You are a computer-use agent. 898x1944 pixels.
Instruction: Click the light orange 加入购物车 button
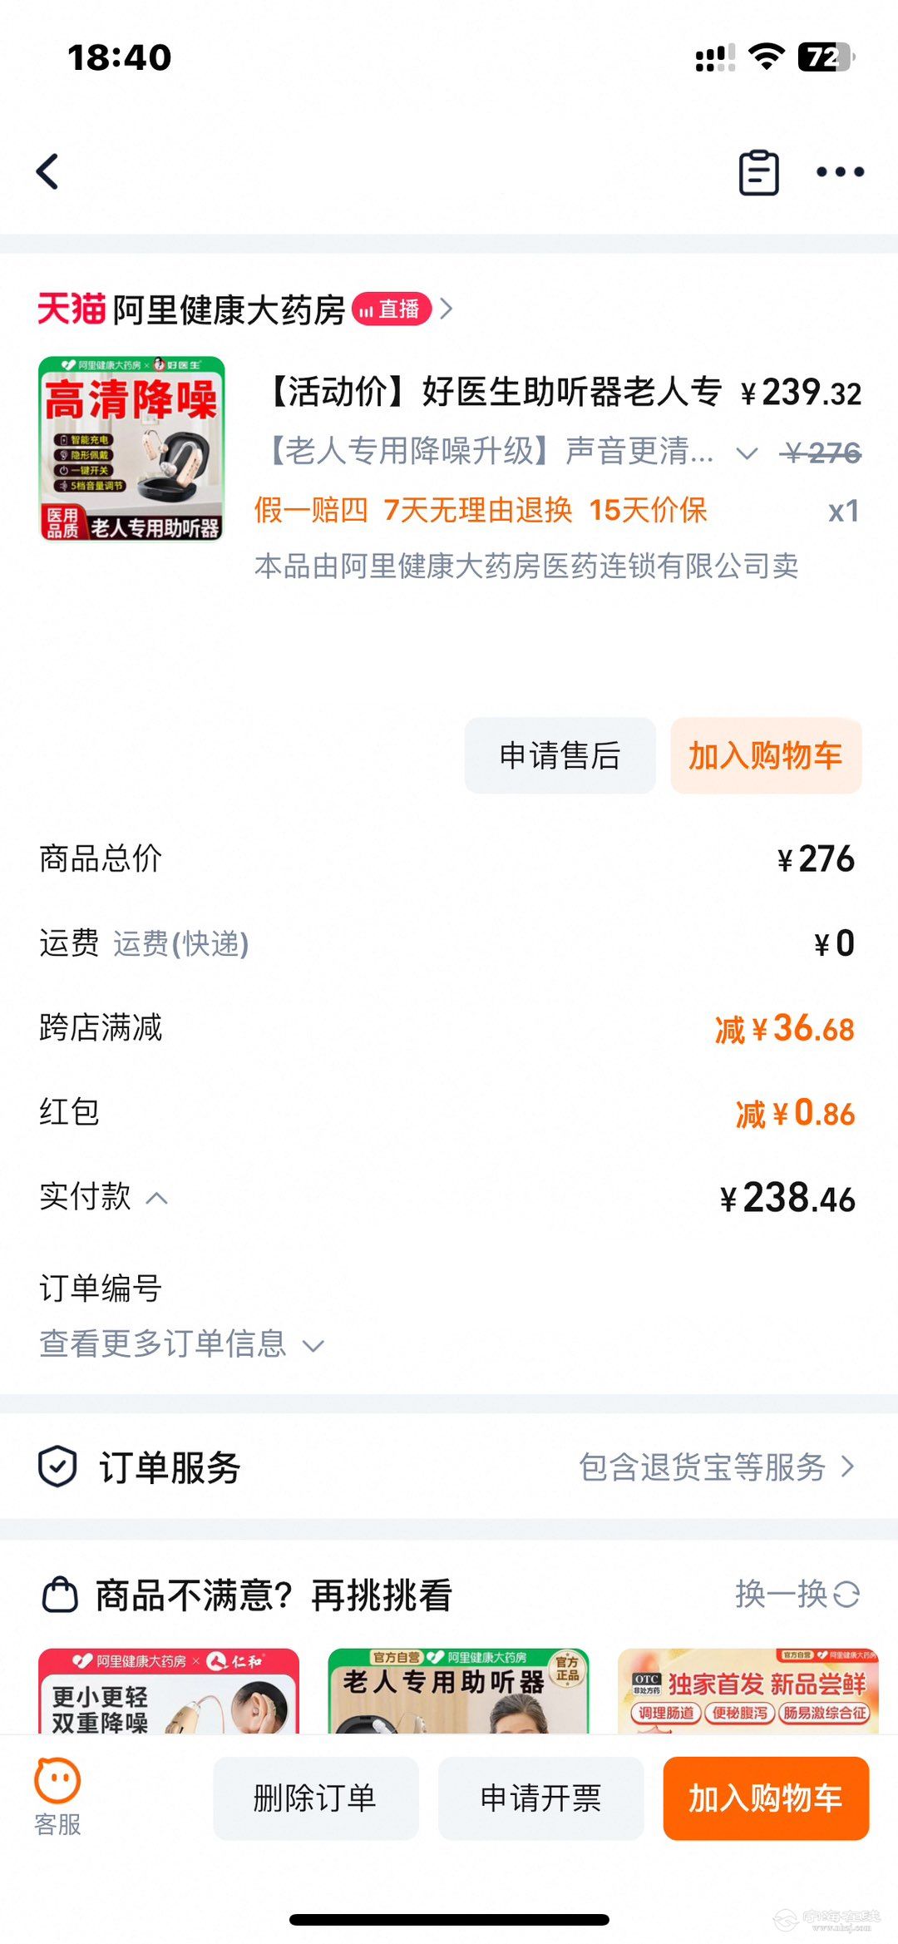(x=766, y=755)
